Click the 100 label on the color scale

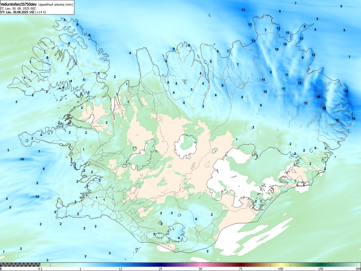[281, 269]
